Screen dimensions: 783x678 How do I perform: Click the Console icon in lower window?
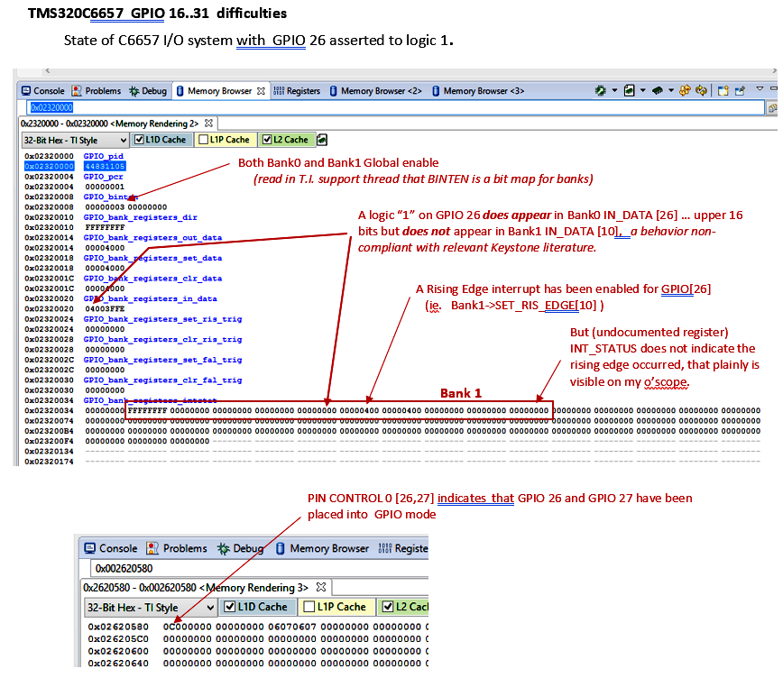90,548
